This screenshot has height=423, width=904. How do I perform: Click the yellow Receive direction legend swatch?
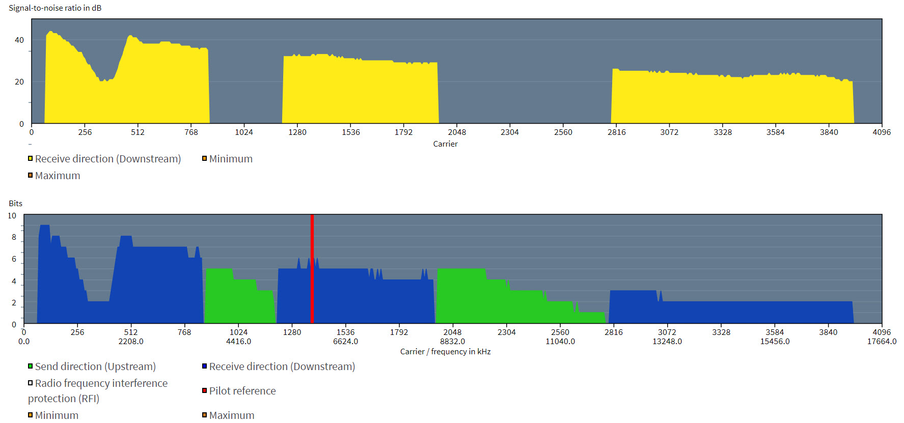coord(31,159)
